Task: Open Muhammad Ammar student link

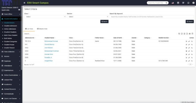Action: (x=51, y=41)
